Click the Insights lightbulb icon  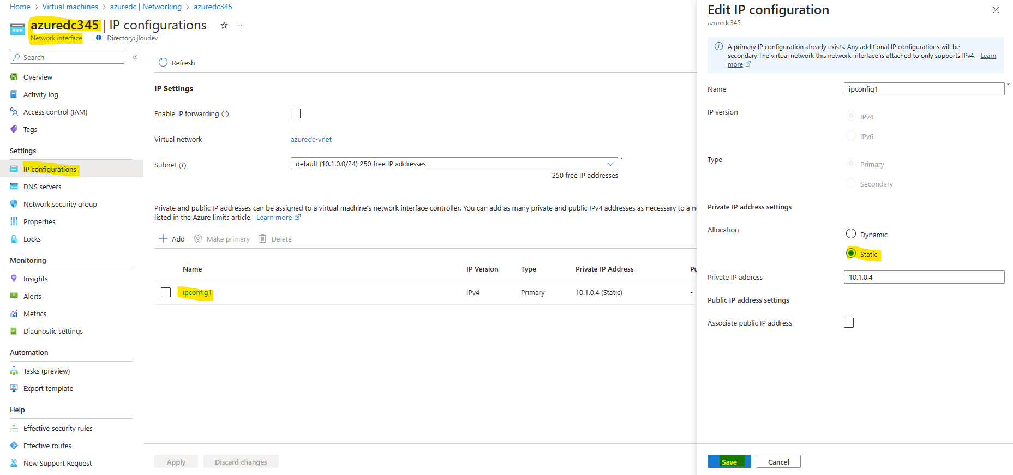[x=14, y=279]
